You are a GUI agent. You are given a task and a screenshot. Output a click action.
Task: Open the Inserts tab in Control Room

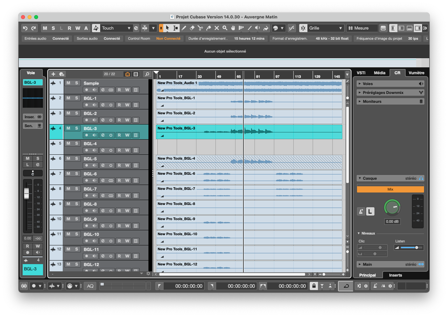coord(395,275)
